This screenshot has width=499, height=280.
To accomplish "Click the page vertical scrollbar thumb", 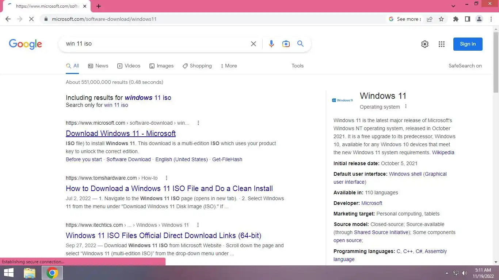I will (x=496, y=62).
